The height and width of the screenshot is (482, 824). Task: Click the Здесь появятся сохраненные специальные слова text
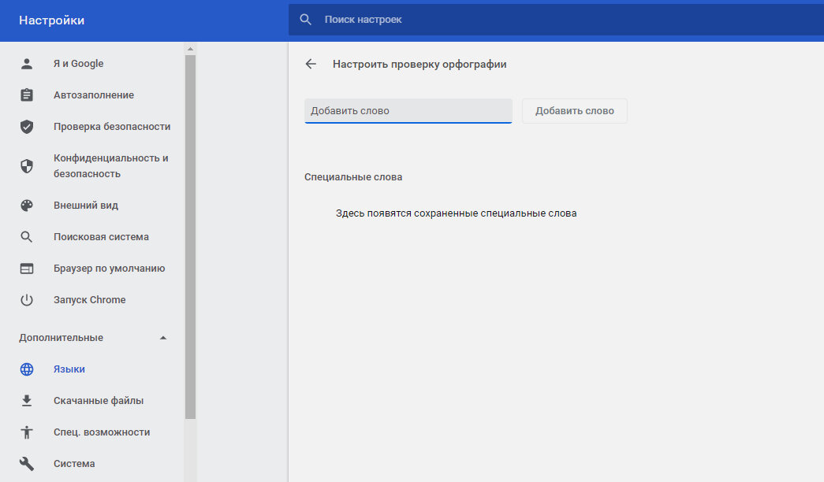pyautogui.click(x=456, y=213)
